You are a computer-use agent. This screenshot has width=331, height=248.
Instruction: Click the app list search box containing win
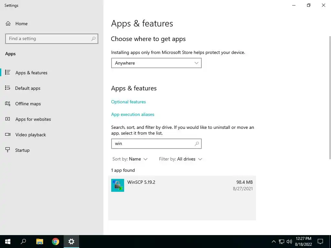(156, 144)
